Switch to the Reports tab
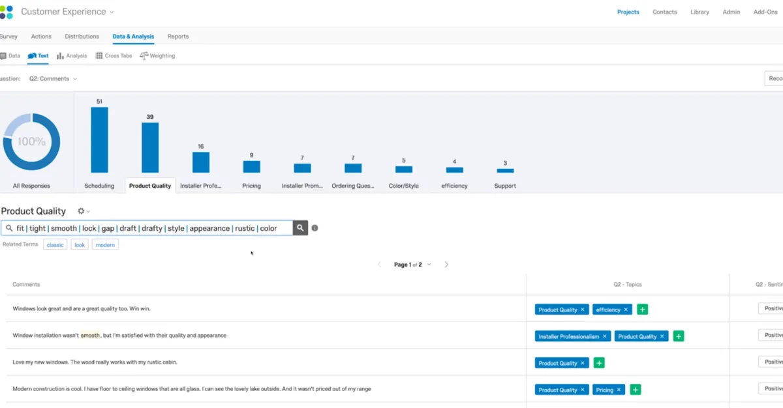This screenshot has width=783, height=408. pyautogui.click(x=178, y=36)
